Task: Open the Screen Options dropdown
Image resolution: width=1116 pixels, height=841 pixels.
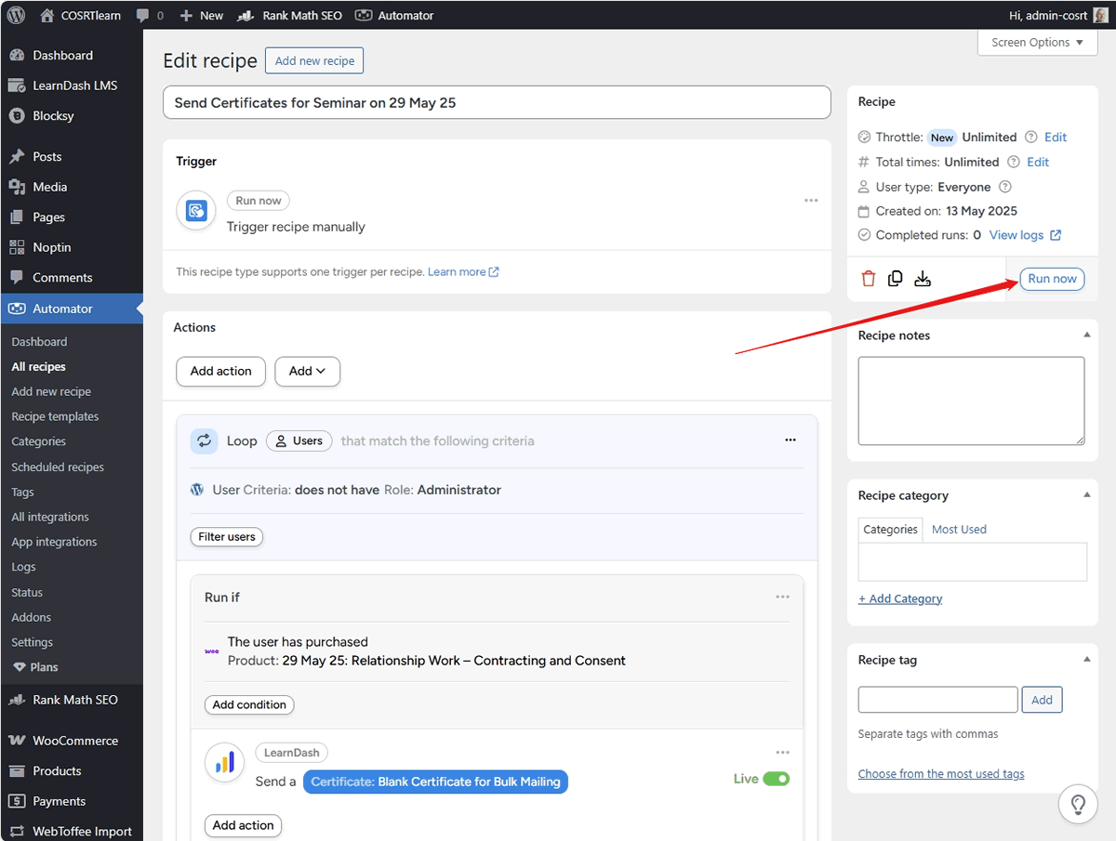Action: [x=1038, y=42]
